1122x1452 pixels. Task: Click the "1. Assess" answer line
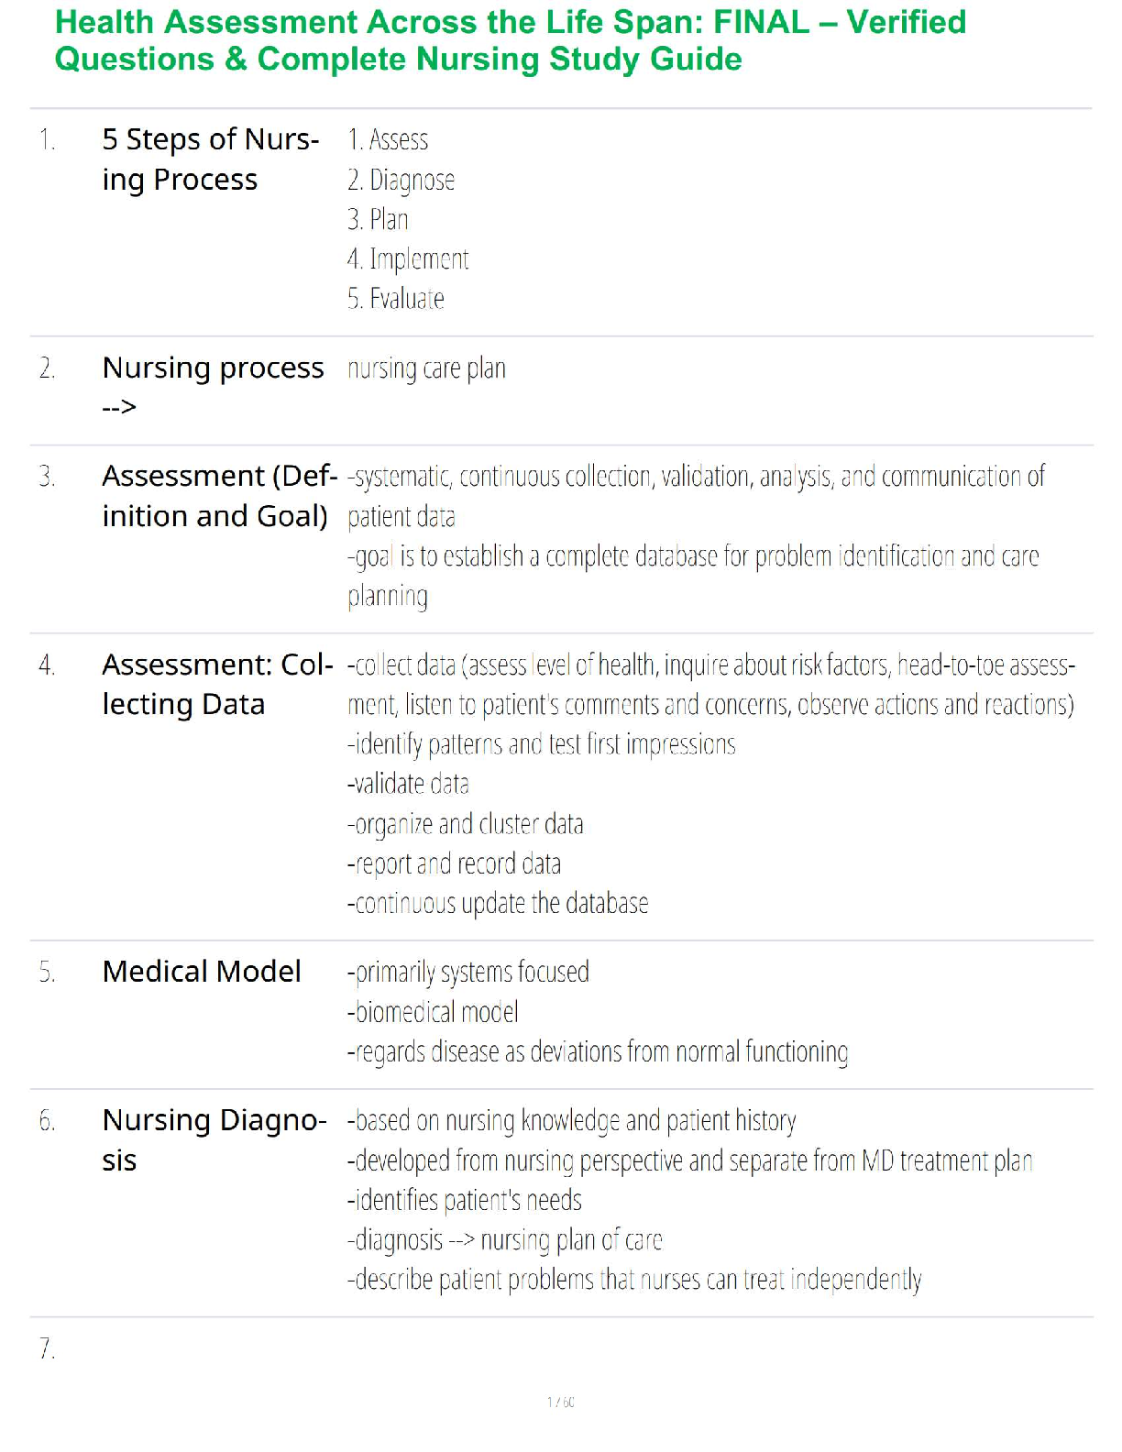[x=388, y=140]
